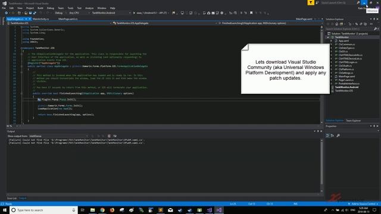
Task: Click the Android home-shaped toolbar icon
Action: tap(209, 13)
